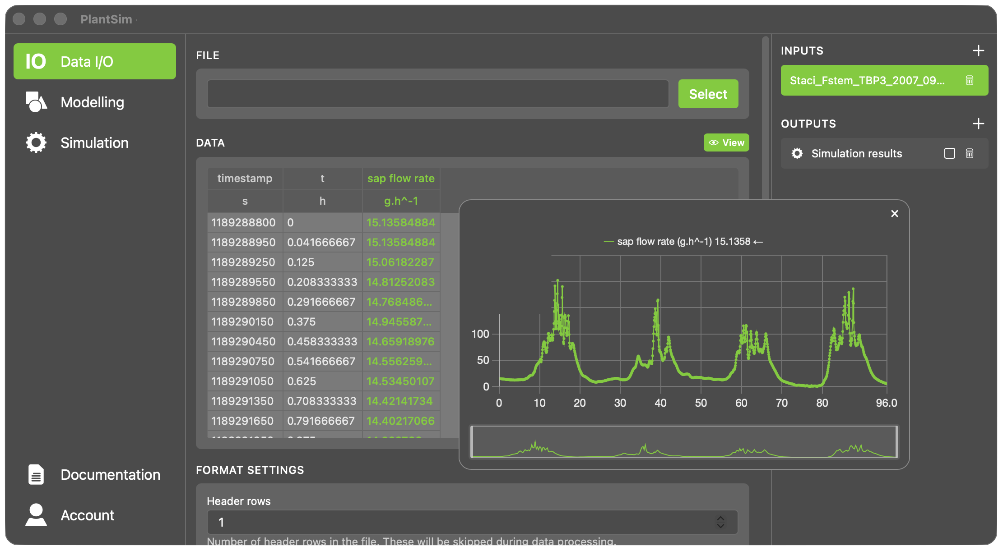Close the sap flow rate chart popup
The image size is (1003, 551).
[895, 213]
